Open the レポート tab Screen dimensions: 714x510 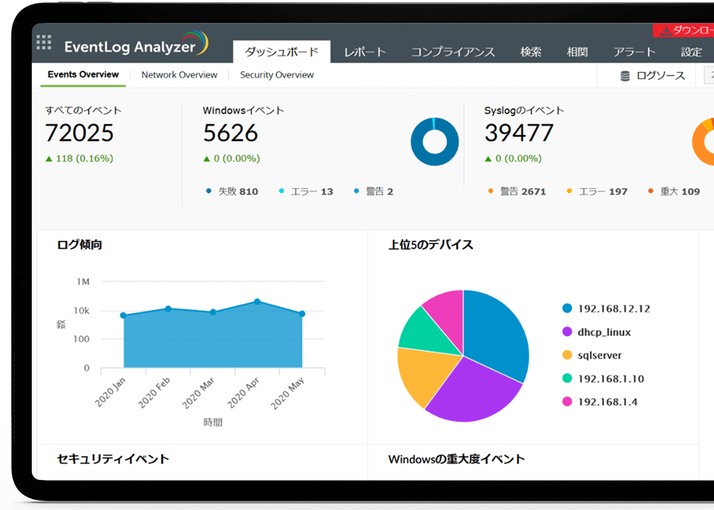click(x=365, y=52)
